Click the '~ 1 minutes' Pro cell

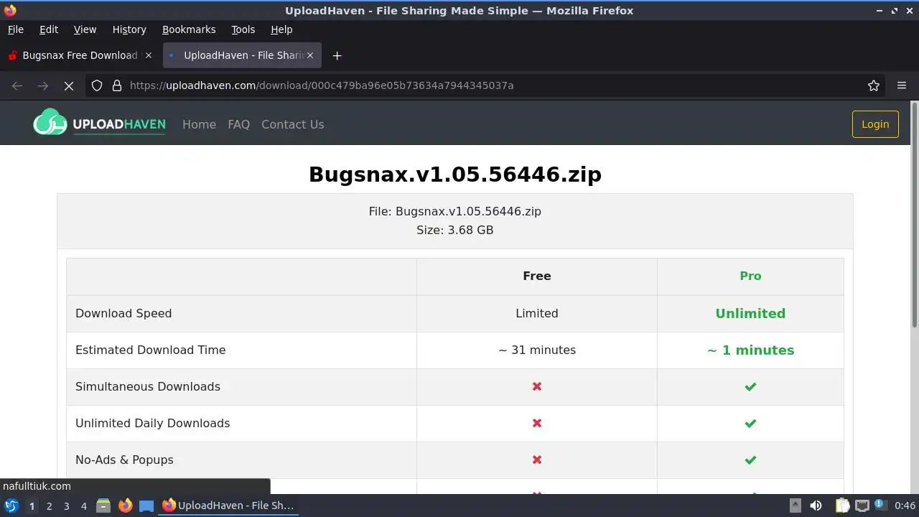(x=750, y=350)
